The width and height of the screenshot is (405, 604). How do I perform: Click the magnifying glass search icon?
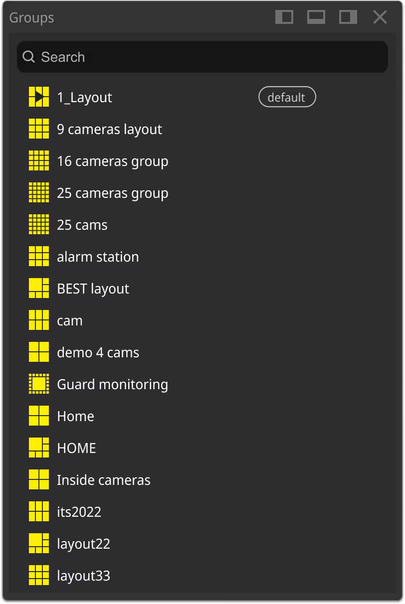[x=28, y=57]
